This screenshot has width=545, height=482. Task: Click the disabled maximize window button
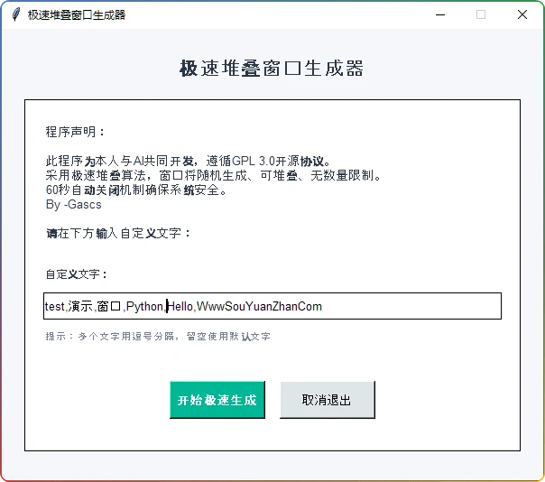[x=481, y=14]
